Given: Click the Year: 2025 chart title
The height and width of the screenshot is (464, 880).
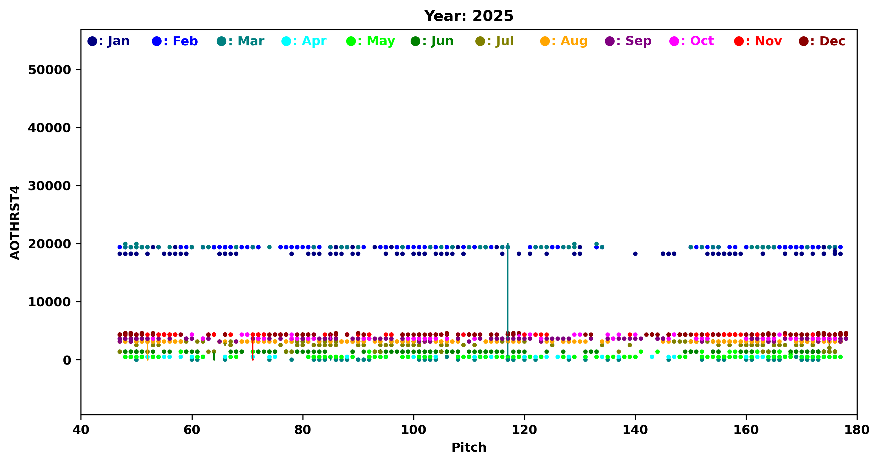Looking at the screenshot, I should click(x=469, y=16).
